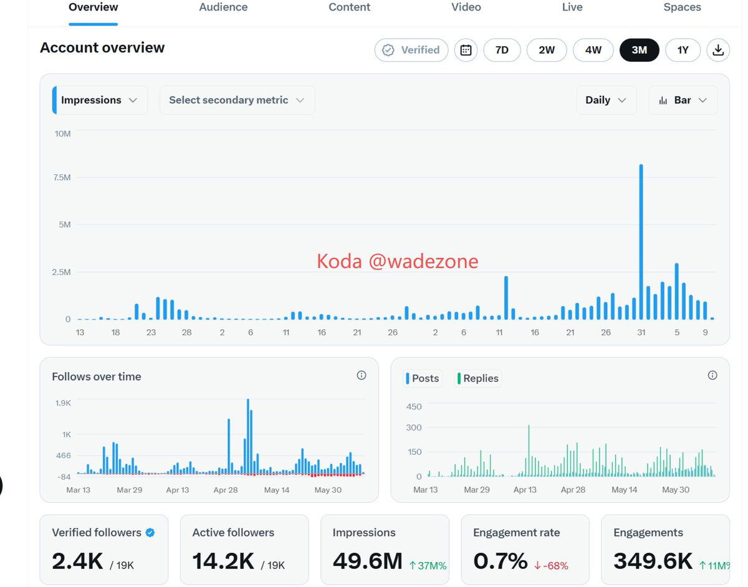This screenshot has width=748, height=587.
Task: Click verified badge beside Verified followers
Action: pyautogui.click(x=150, y=533)
